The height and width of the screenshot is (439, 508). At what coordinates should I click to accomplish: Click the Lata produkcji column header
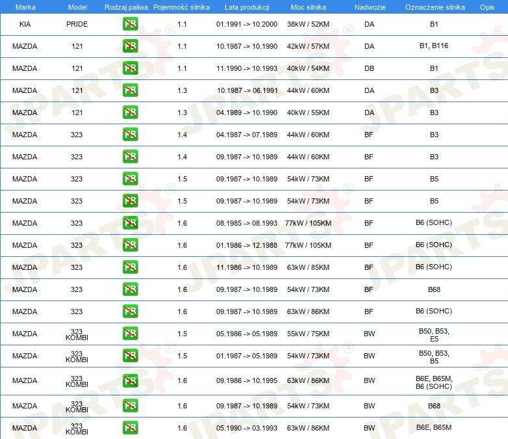coord(247,7)
